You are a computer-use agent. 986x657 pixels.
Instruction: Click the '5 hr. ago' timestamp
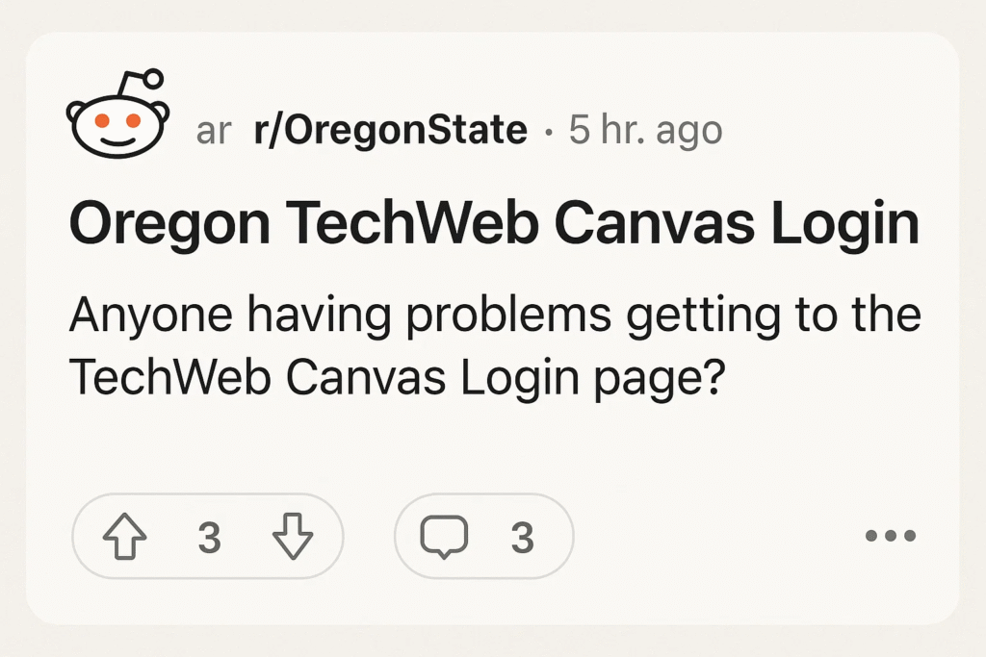pos(646,130)
